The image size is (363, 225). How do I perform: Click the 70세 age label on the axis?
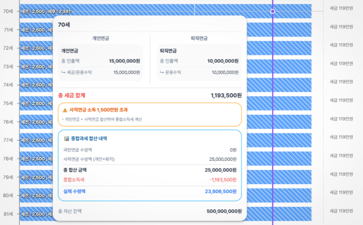pyautogui.click(x=8, y=11)
